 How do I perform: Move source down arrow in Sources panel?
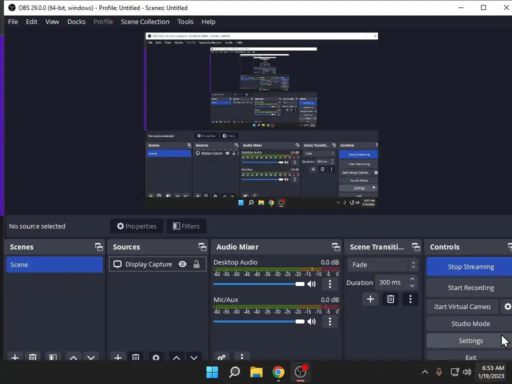tap(194, 357)
